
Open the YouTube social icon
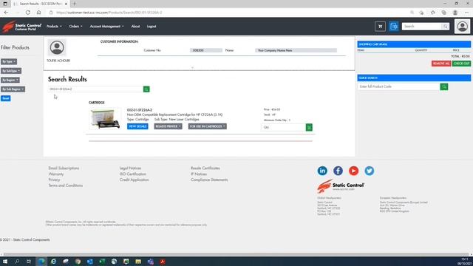click(x=353, y=171)
